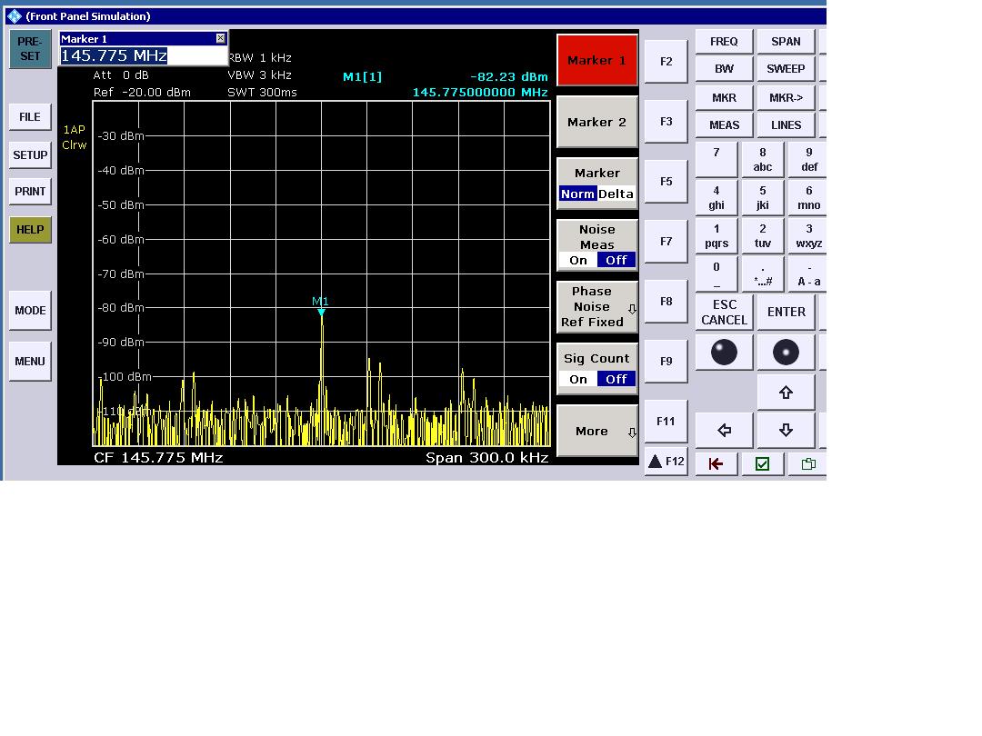The image size is (982, 736).
Task: Click the MEAS hardkey
Action: point(724,125)
